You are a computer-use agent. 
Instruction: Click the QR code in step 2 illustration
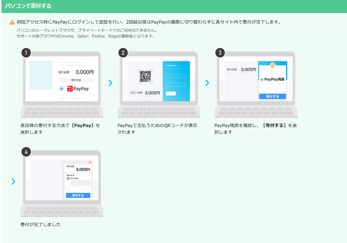click(145, 77)
